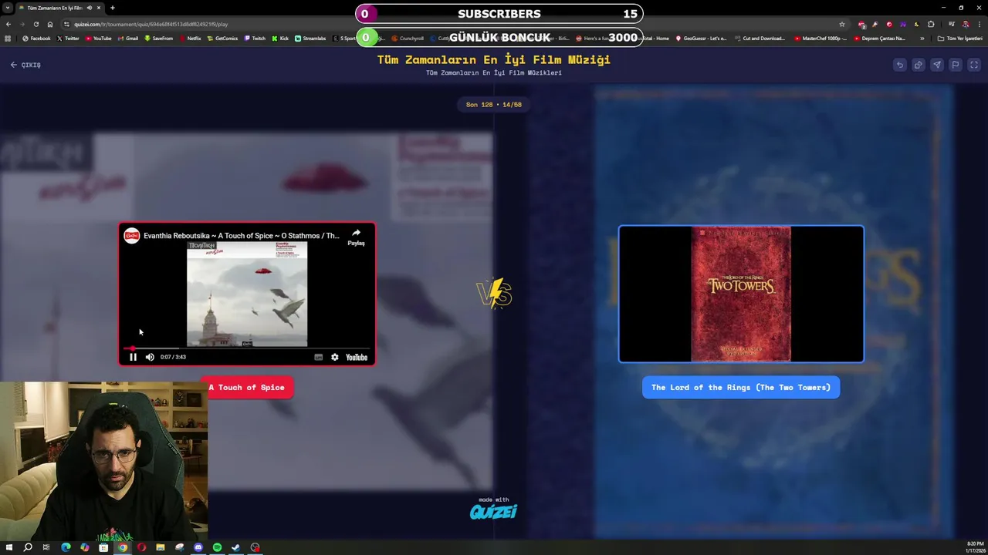This screenshot has width=988, height=555.
Task: Expand the hidden bookmarks chevron
Action: click(922, 38)
